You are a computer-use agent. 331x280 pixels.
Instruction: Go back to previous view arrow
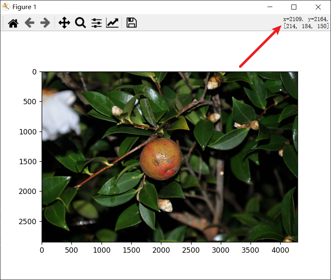point(29,23)
